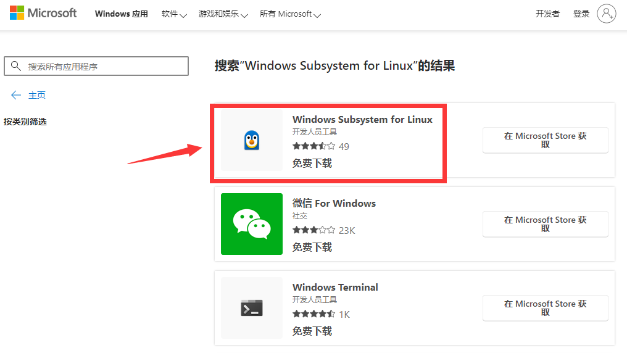This screenshot has height=353, width=627.
Task: Open the penguin Windows Subsystem for Linux icon
Action: coord(252,140)
